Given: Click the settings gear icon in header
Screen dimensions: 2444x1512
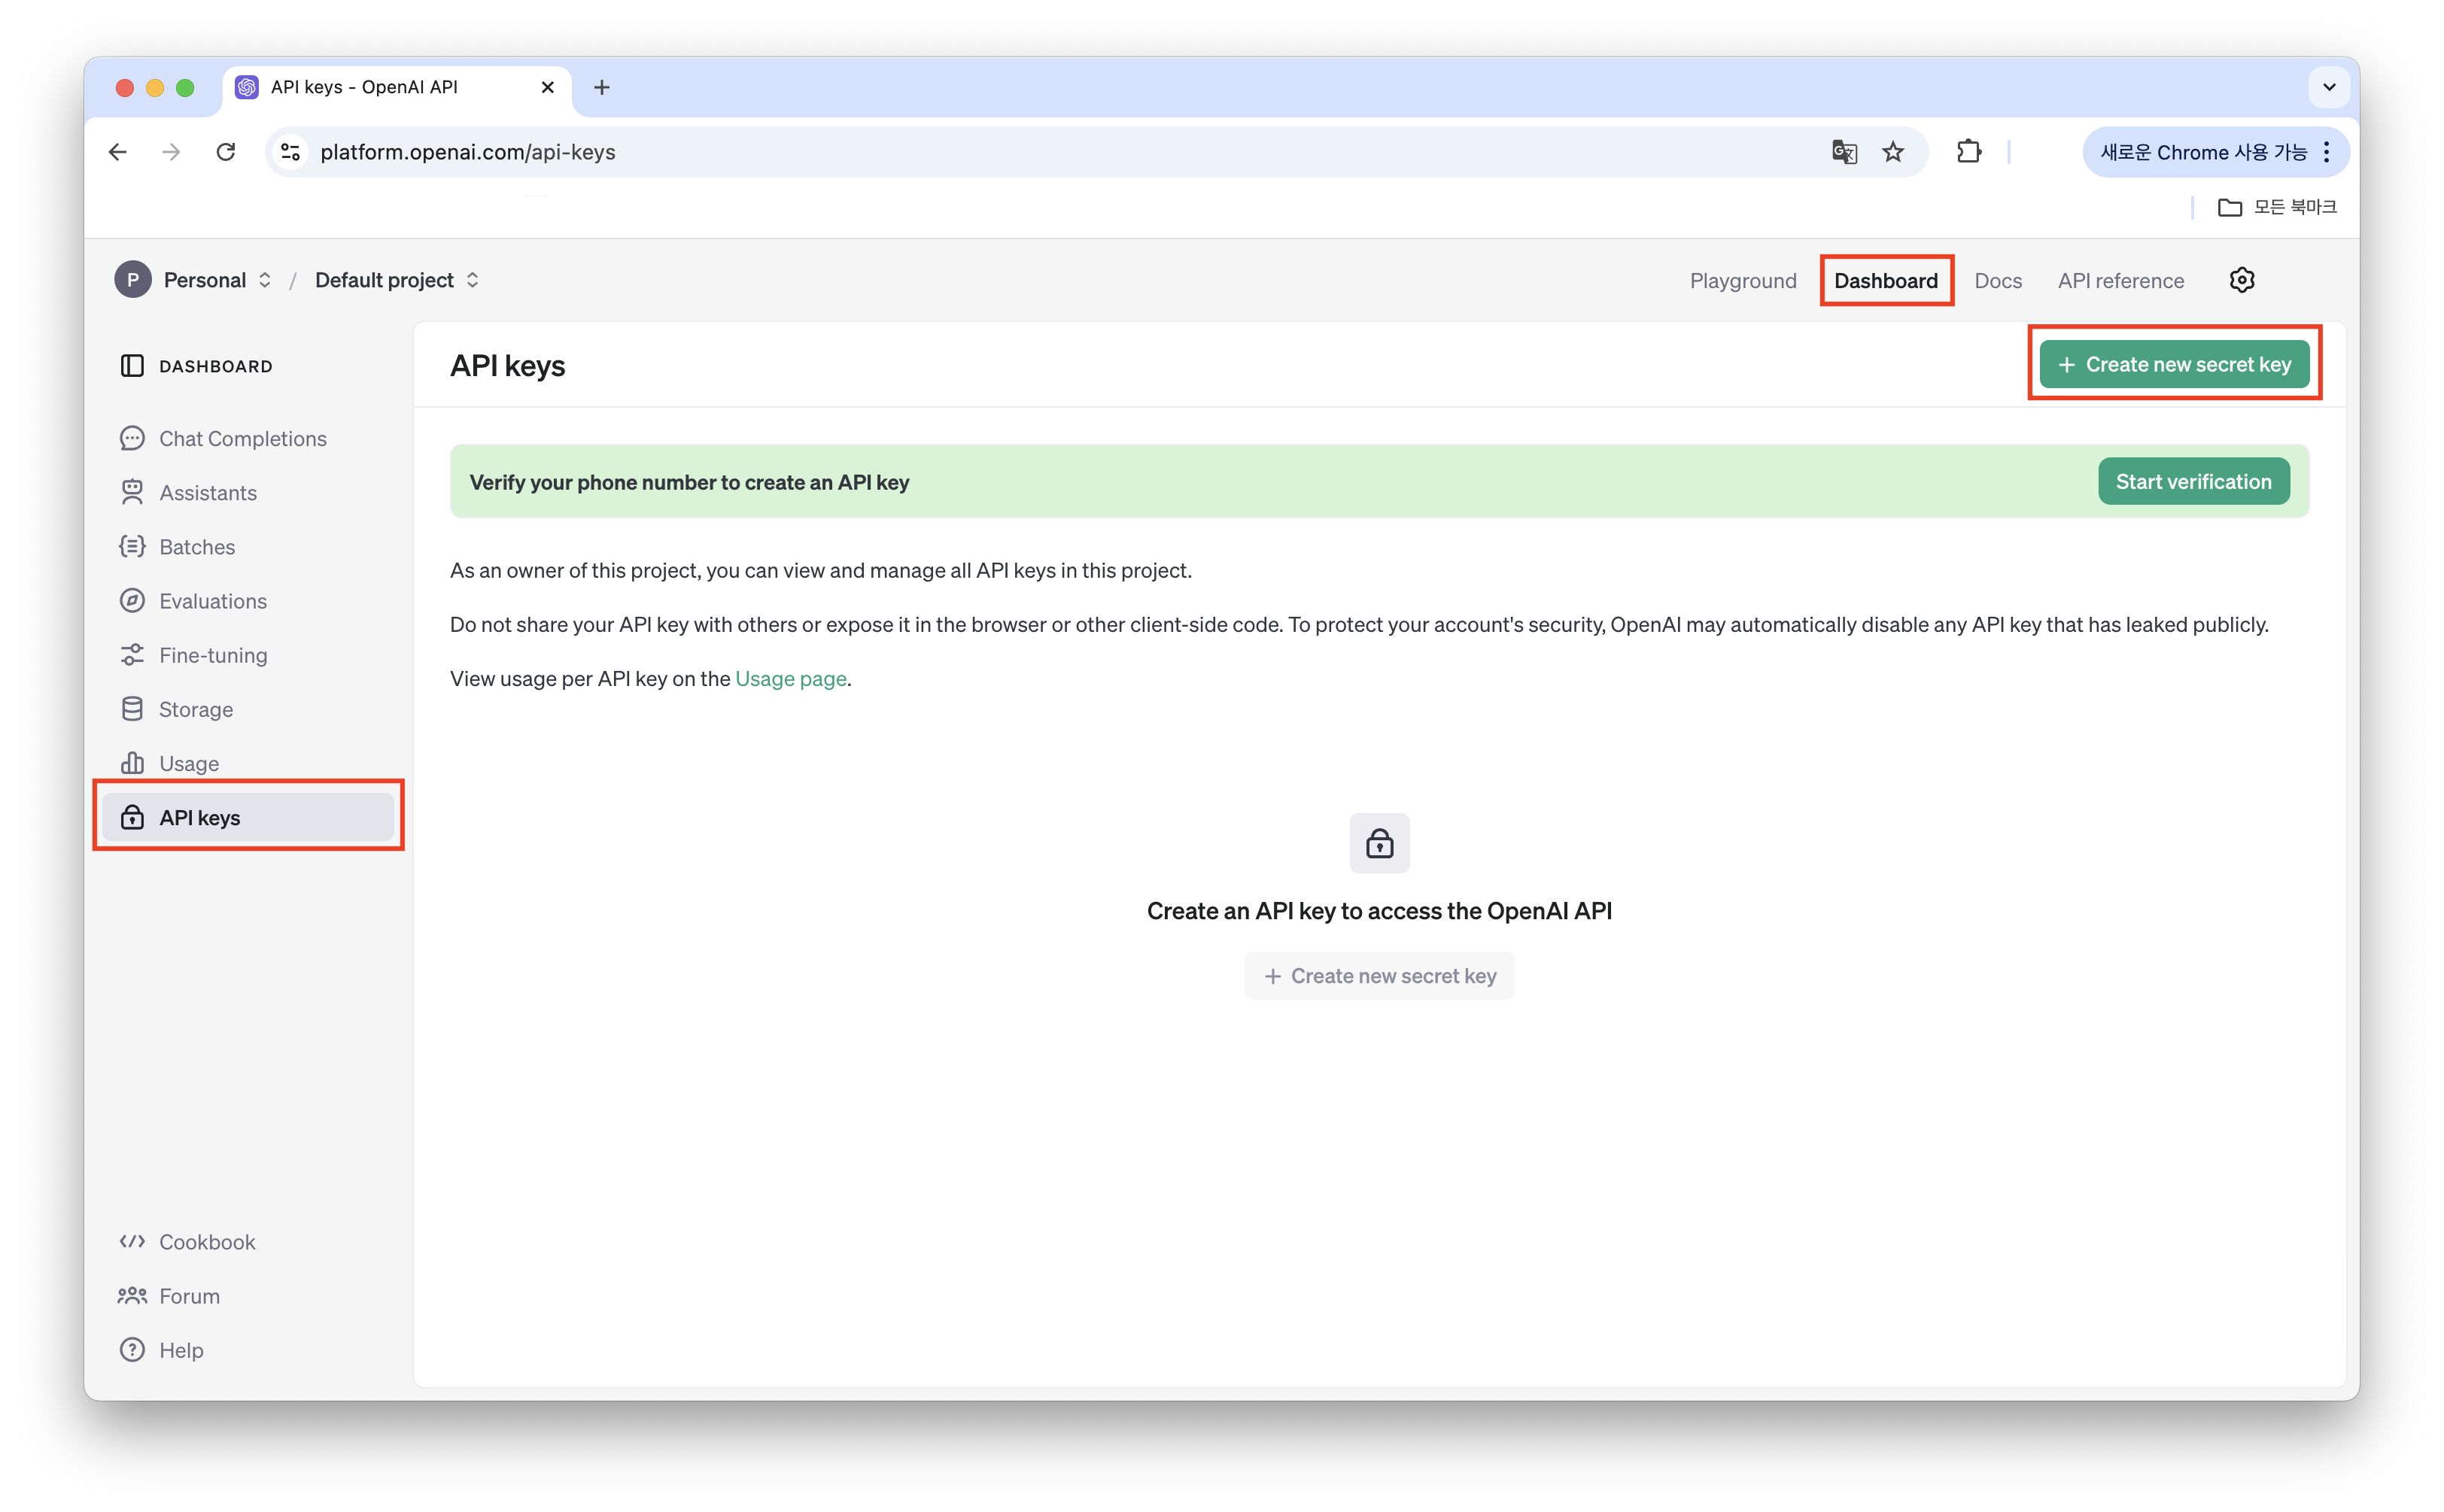Looking at the screenshot, I should pos(2241,280).
